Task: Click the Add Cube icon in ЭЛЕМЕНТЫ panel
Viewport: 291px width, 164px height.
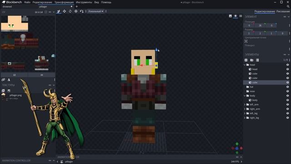Action: pyautogui.click(x=246, y=60)
